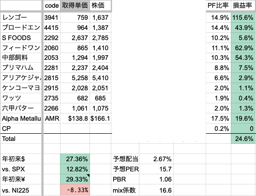Select code cell 2735
Viewport: 256px width, 196px height.
click(x=52, y=98)
